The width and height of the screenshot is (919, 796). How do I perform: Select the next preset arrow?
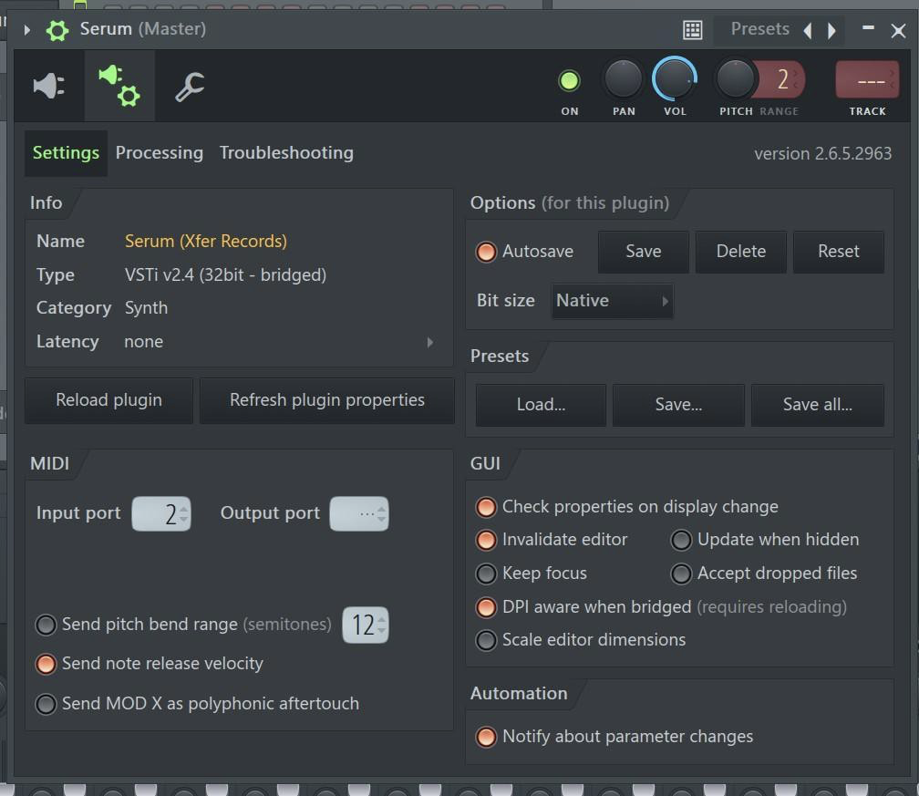tap(831, 30)
